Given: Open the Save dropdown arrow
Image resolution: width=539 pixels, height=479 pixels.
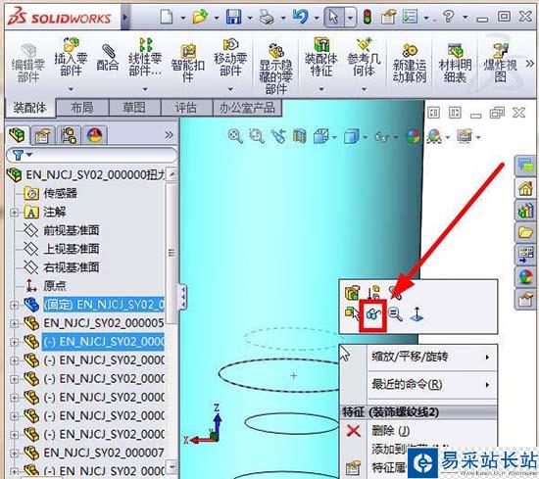Looking at the screenshot, I should pyautogui.click(x=250, y=18).
